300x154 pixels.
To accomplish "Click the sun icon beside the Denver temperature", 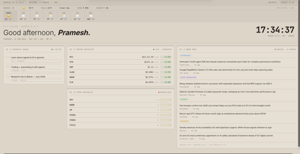I will [x=24, y=8].
